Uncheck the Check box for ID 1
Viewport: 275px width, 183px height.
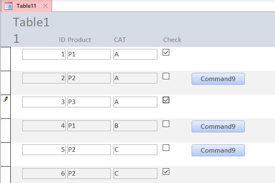166,52
